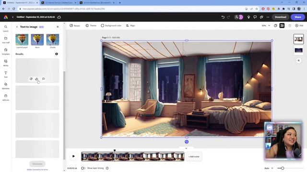Click the info icon beside Show layer timing
This screenshot has height=172, width=307.
[x=107, y=168]
